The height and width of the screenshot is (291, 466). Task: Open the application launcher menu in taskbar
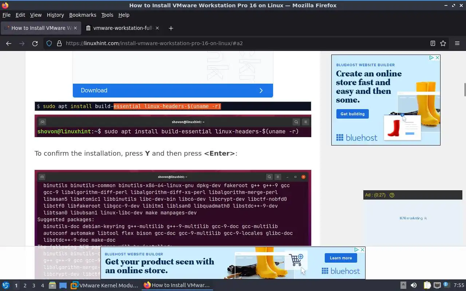5,286
